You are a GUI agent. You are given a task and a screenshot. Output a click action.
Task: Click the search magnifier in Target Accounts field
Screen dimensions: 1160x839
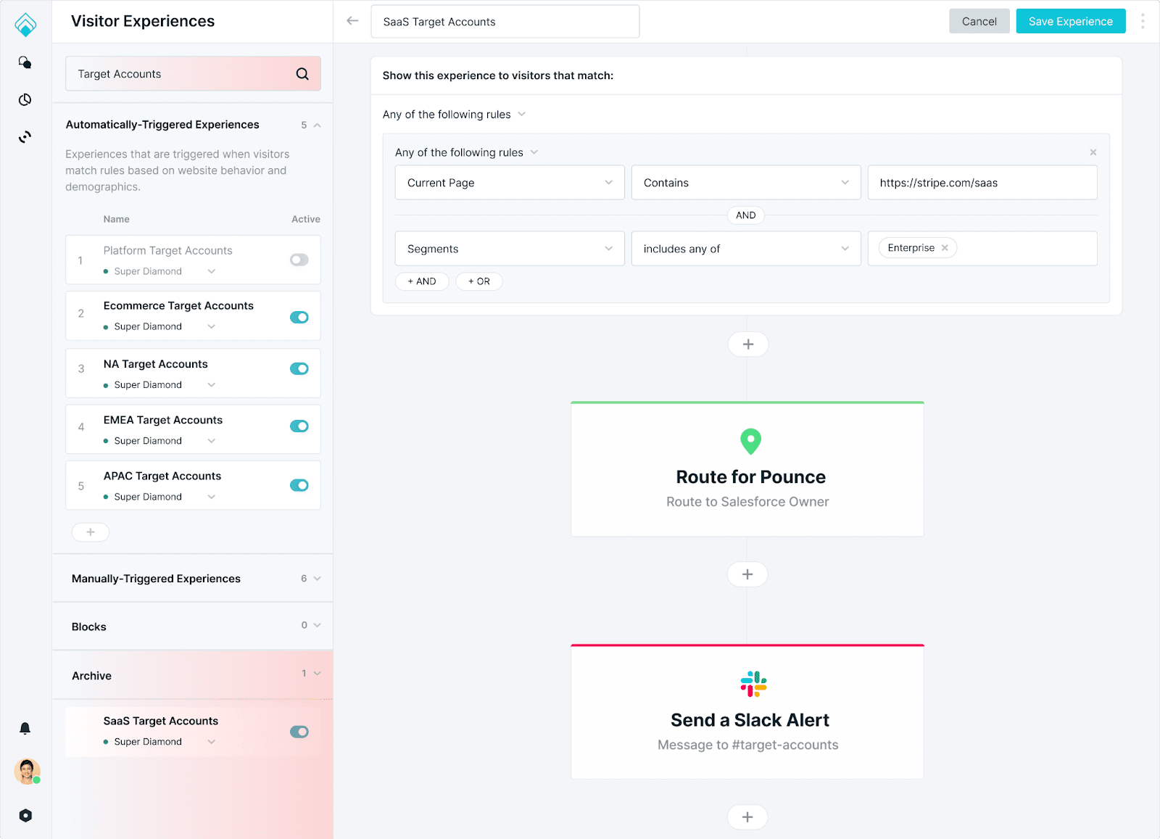302,74
